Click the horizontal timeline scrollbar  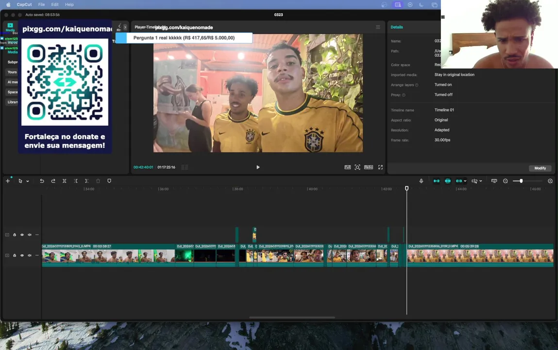pyautogui.click(x=292, y=317)
